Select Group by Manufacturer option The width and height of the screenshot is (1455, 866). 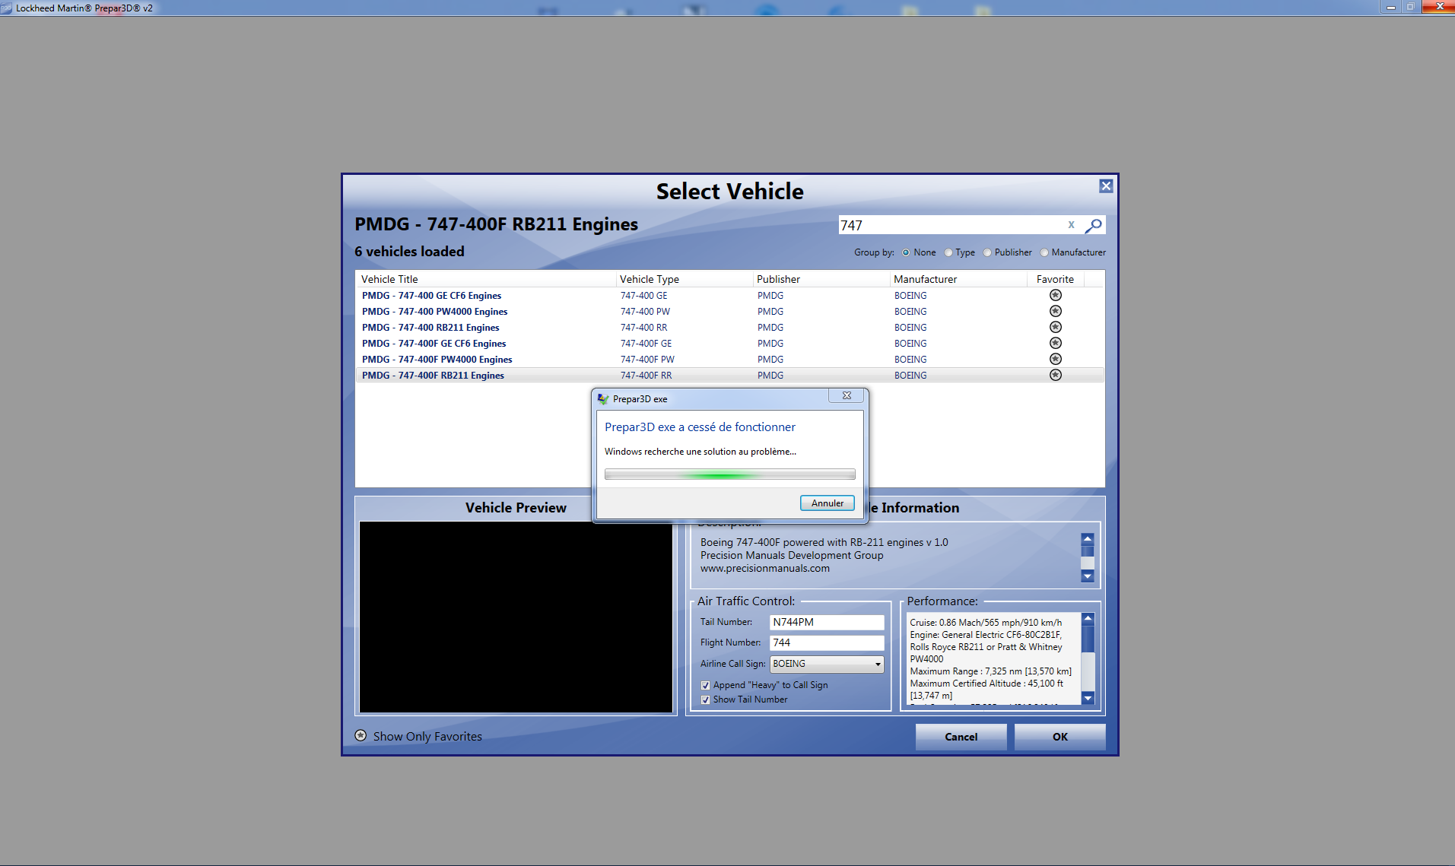tap(1044, 252)
